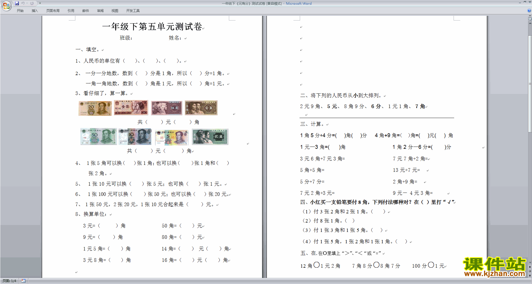532x284 pixels.
Task: Switch to the 引用 tab
Action: tap(71, 11)
